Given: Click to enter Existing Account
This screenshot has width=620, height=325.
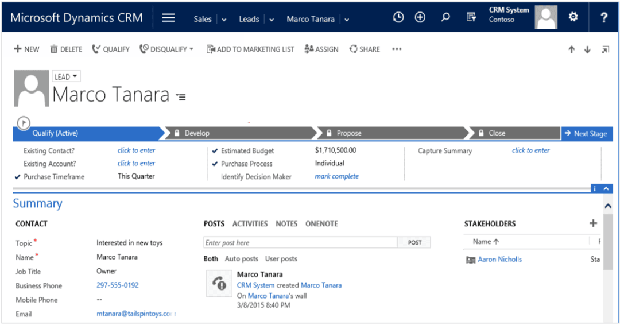Looking at the screenshot, I should (x=137, y=163).
